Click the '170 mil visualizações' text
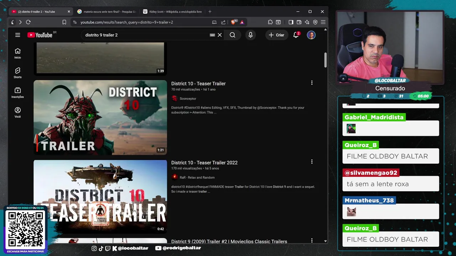This screenshot has width=456, height=256. coord(187,169)
